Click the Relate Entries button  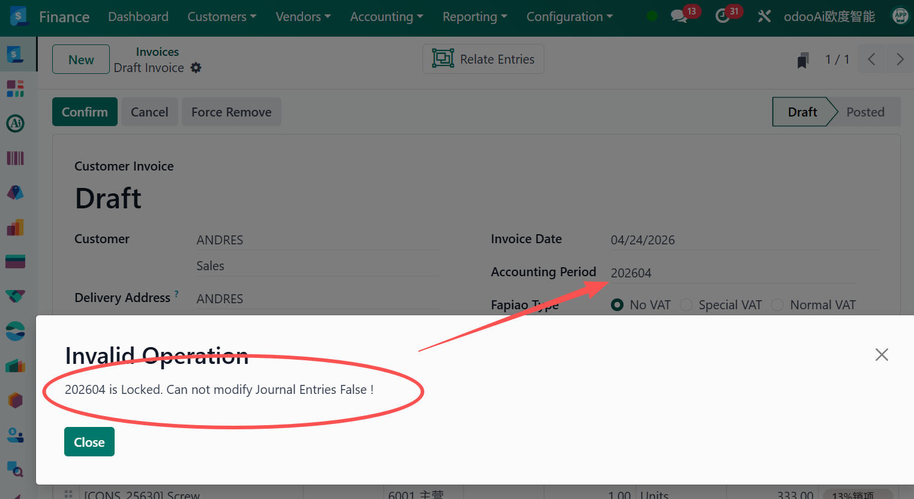[483, 59]
